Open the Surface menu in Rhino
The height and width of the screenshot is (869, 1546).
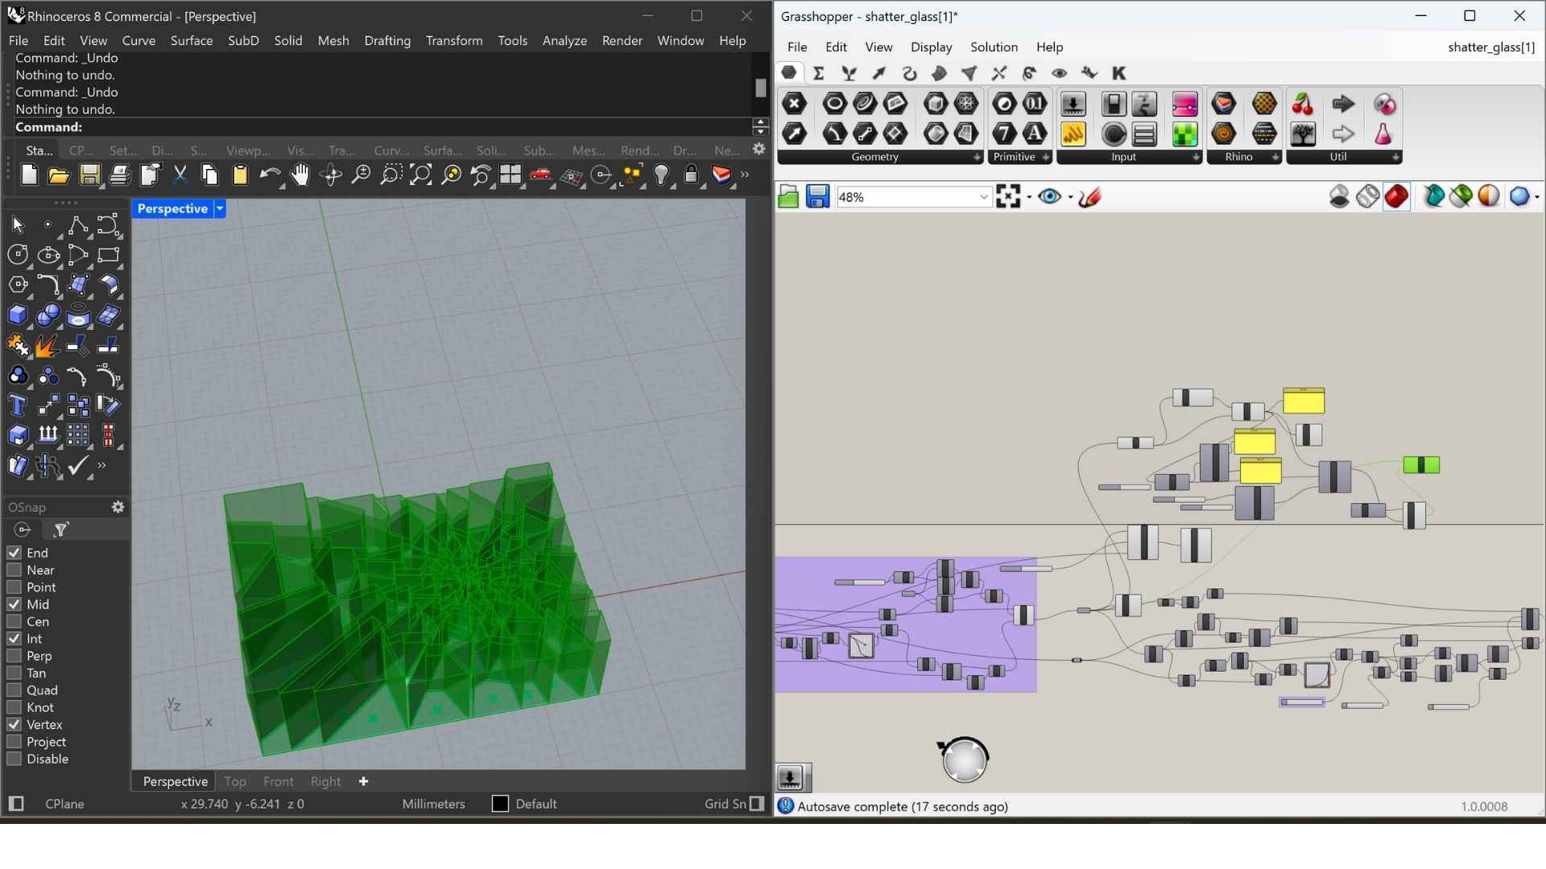[192, 40]
